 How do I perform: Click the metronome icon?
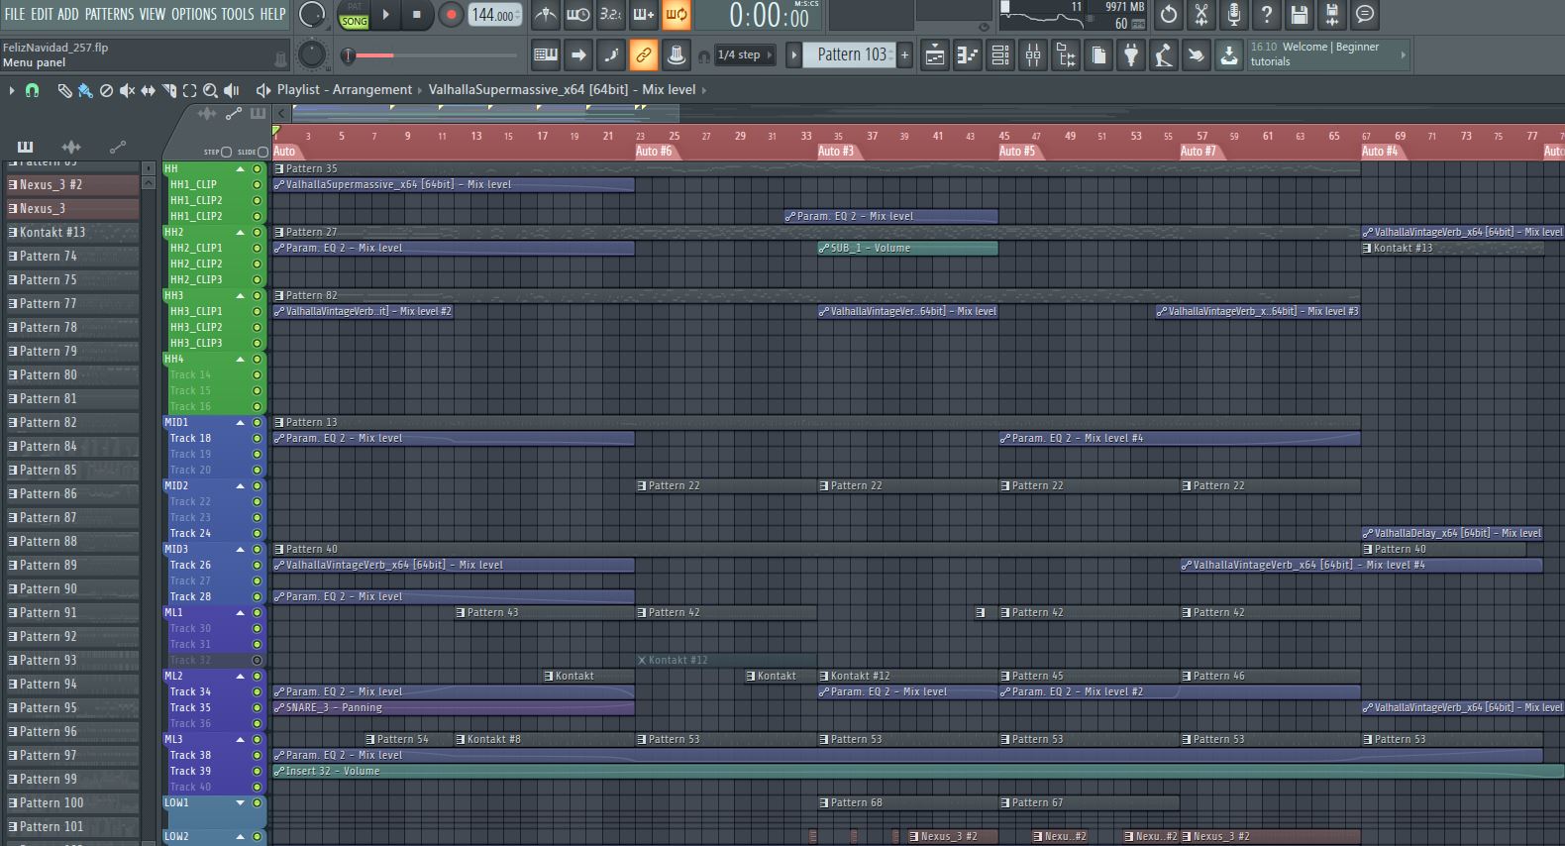point(546,15)
